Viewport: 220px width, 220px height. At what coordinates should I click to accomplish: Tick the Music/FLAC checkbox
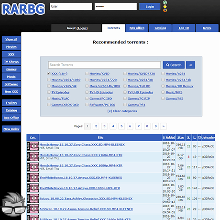(49, 99)
